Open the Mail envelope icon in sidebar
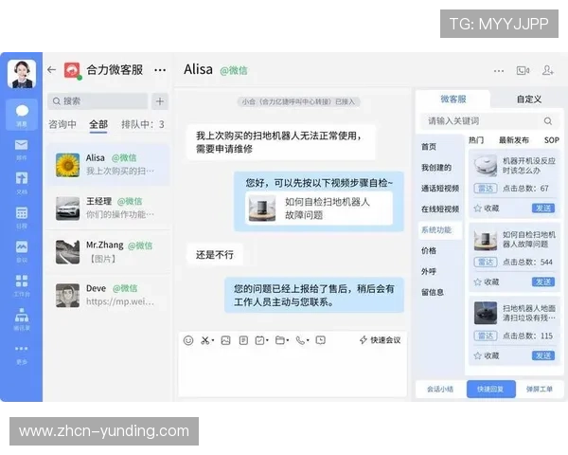The width and height of the screenshot is (568, 455). (22, 145)
